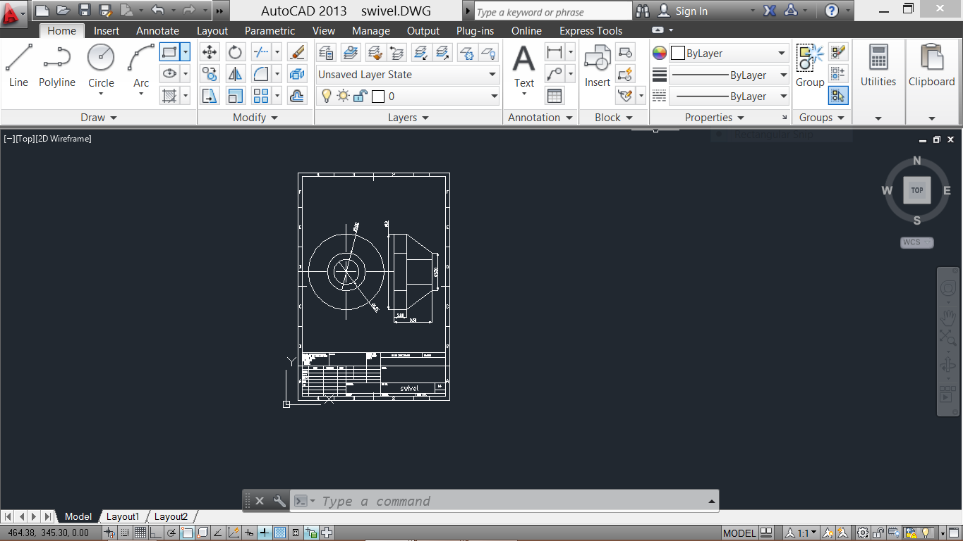Switch to the Annotate ribbon tab
This screenshot has height=541, width=963.
[x=157, y=31]
